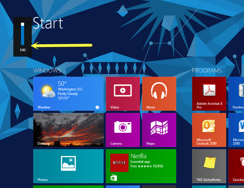Open the Weather tile for Washington D.C.

68,94
